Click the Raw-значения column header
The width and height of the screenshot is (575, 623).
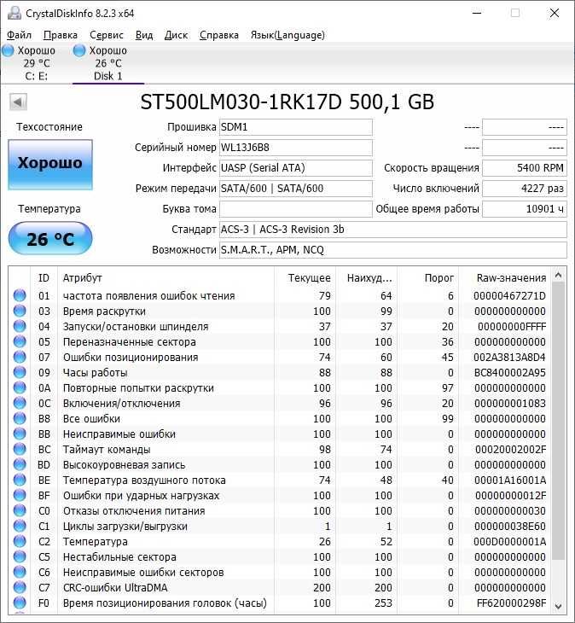click(x=504, y=277)
